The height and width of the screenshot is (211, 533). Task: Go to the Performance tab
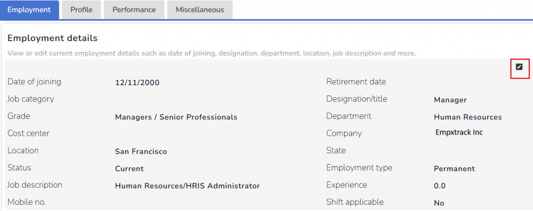click(x=134, y=10)
